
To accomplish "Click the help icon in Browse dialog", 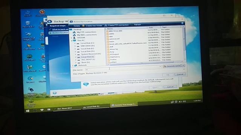I will [x=182, y=23].
